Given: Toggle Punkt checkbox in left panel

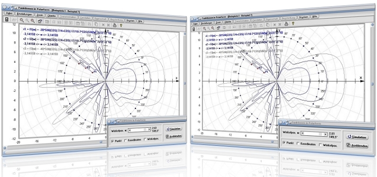Looking at the screenshot, I should pyautogui.click(x=113, y=142).
